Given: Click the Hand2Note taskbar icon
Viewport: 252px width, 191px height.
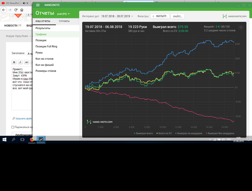Looking at the screenshot, I should [x=41, y=140].
